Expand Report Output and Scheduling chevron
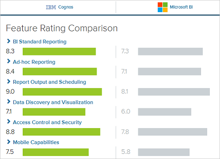This screenshot has width=220, height=159. point(9,82)
